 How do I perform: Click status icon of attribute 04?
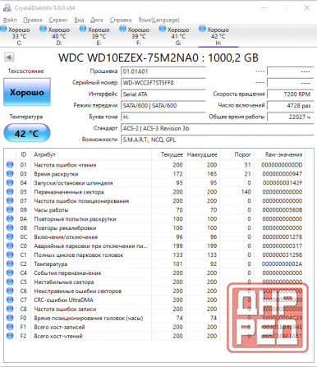pyautogui.click(x=10, y=183)
